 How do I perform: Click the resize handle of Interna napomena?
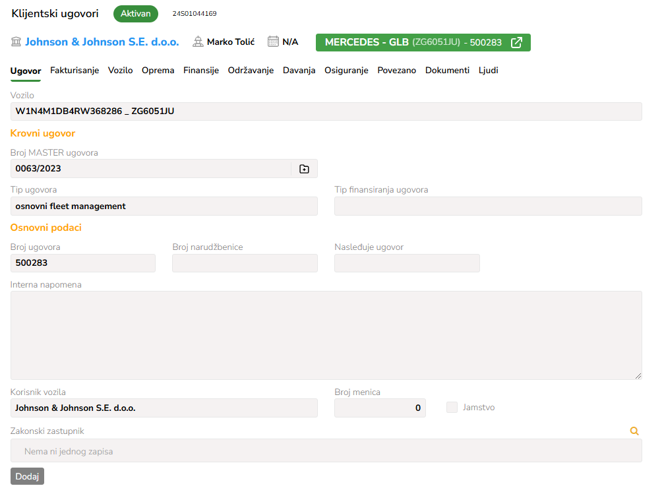click(638, 375)
